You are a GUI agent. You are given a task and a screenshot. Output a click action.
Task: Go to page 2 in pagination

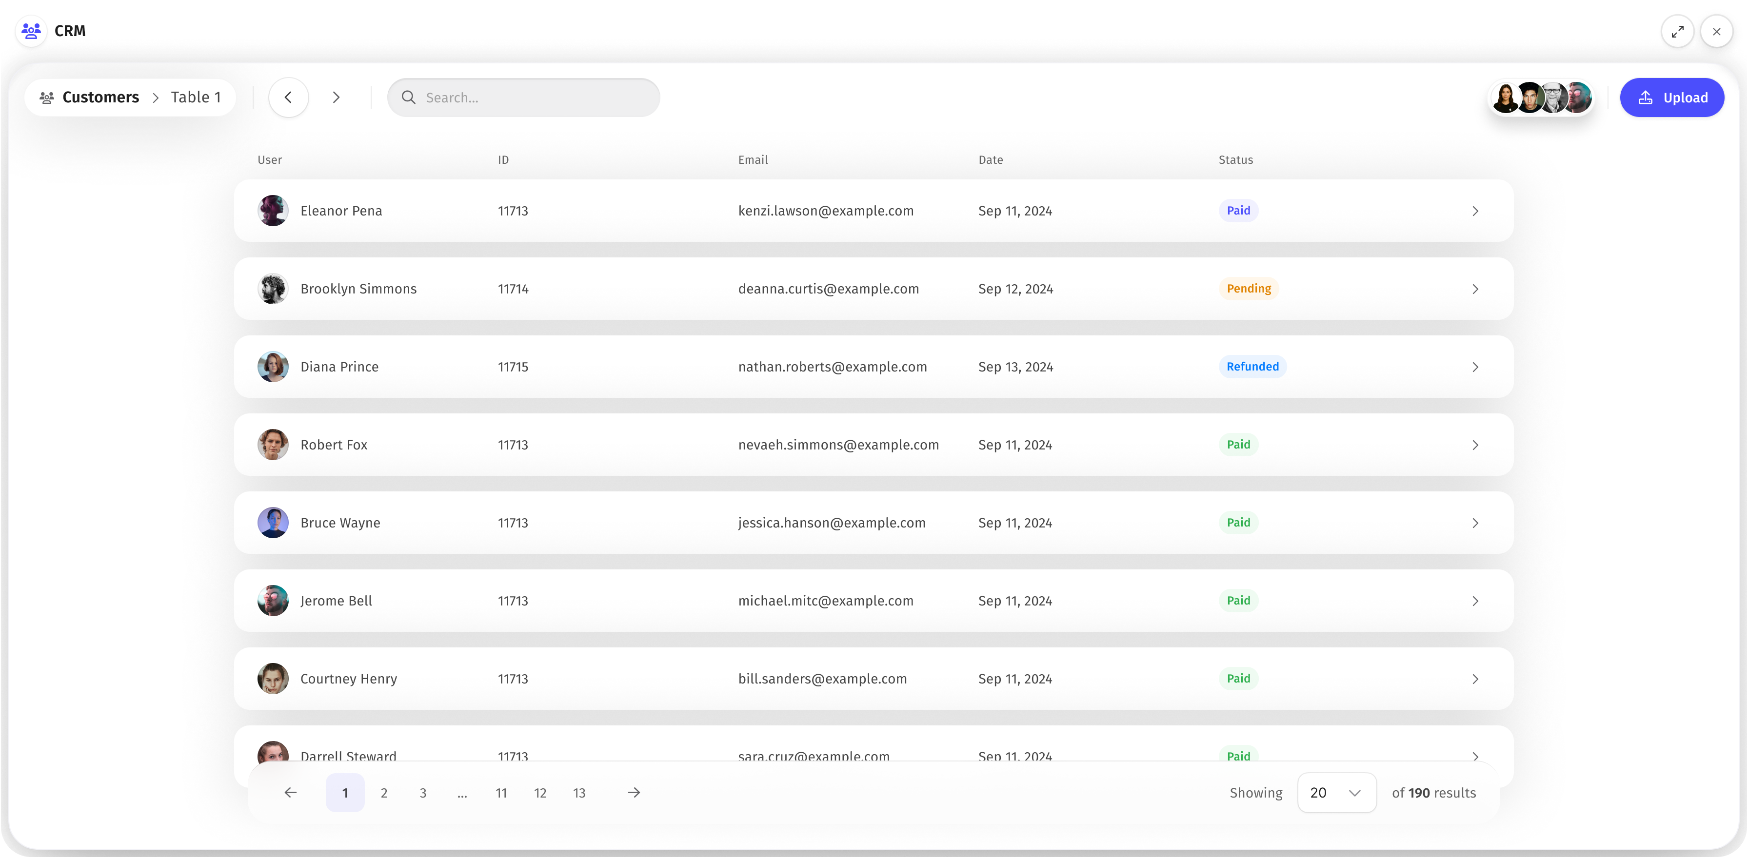pyautogui.click(x=384, y=792)
